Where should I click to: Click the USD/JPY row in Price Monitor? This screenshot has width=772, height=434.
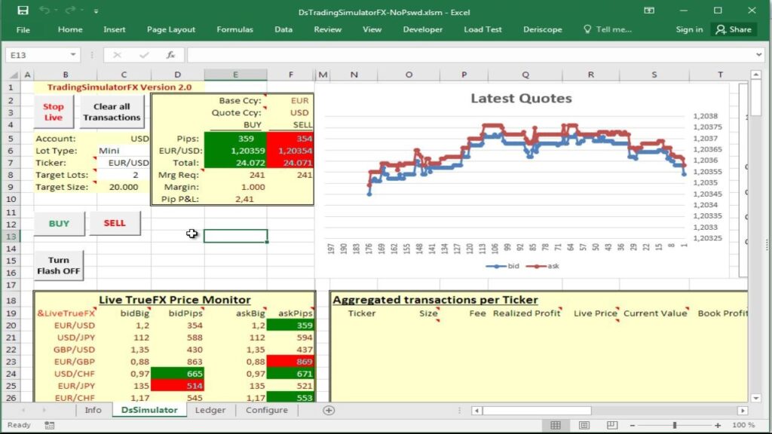pos(175,337)
